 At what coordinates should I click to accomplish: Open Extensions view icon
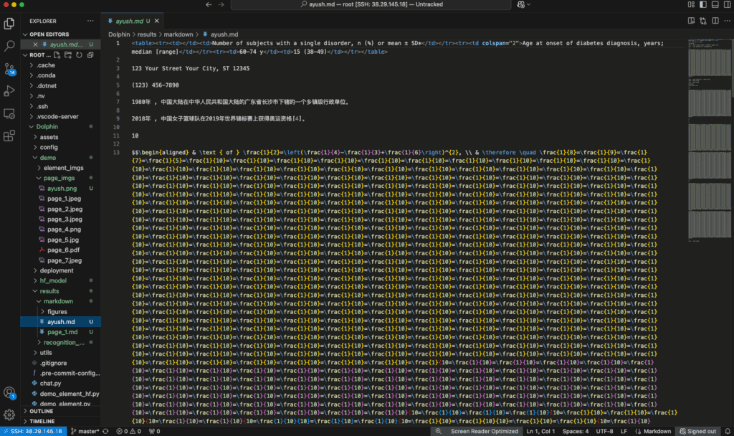tap(9, 136)
